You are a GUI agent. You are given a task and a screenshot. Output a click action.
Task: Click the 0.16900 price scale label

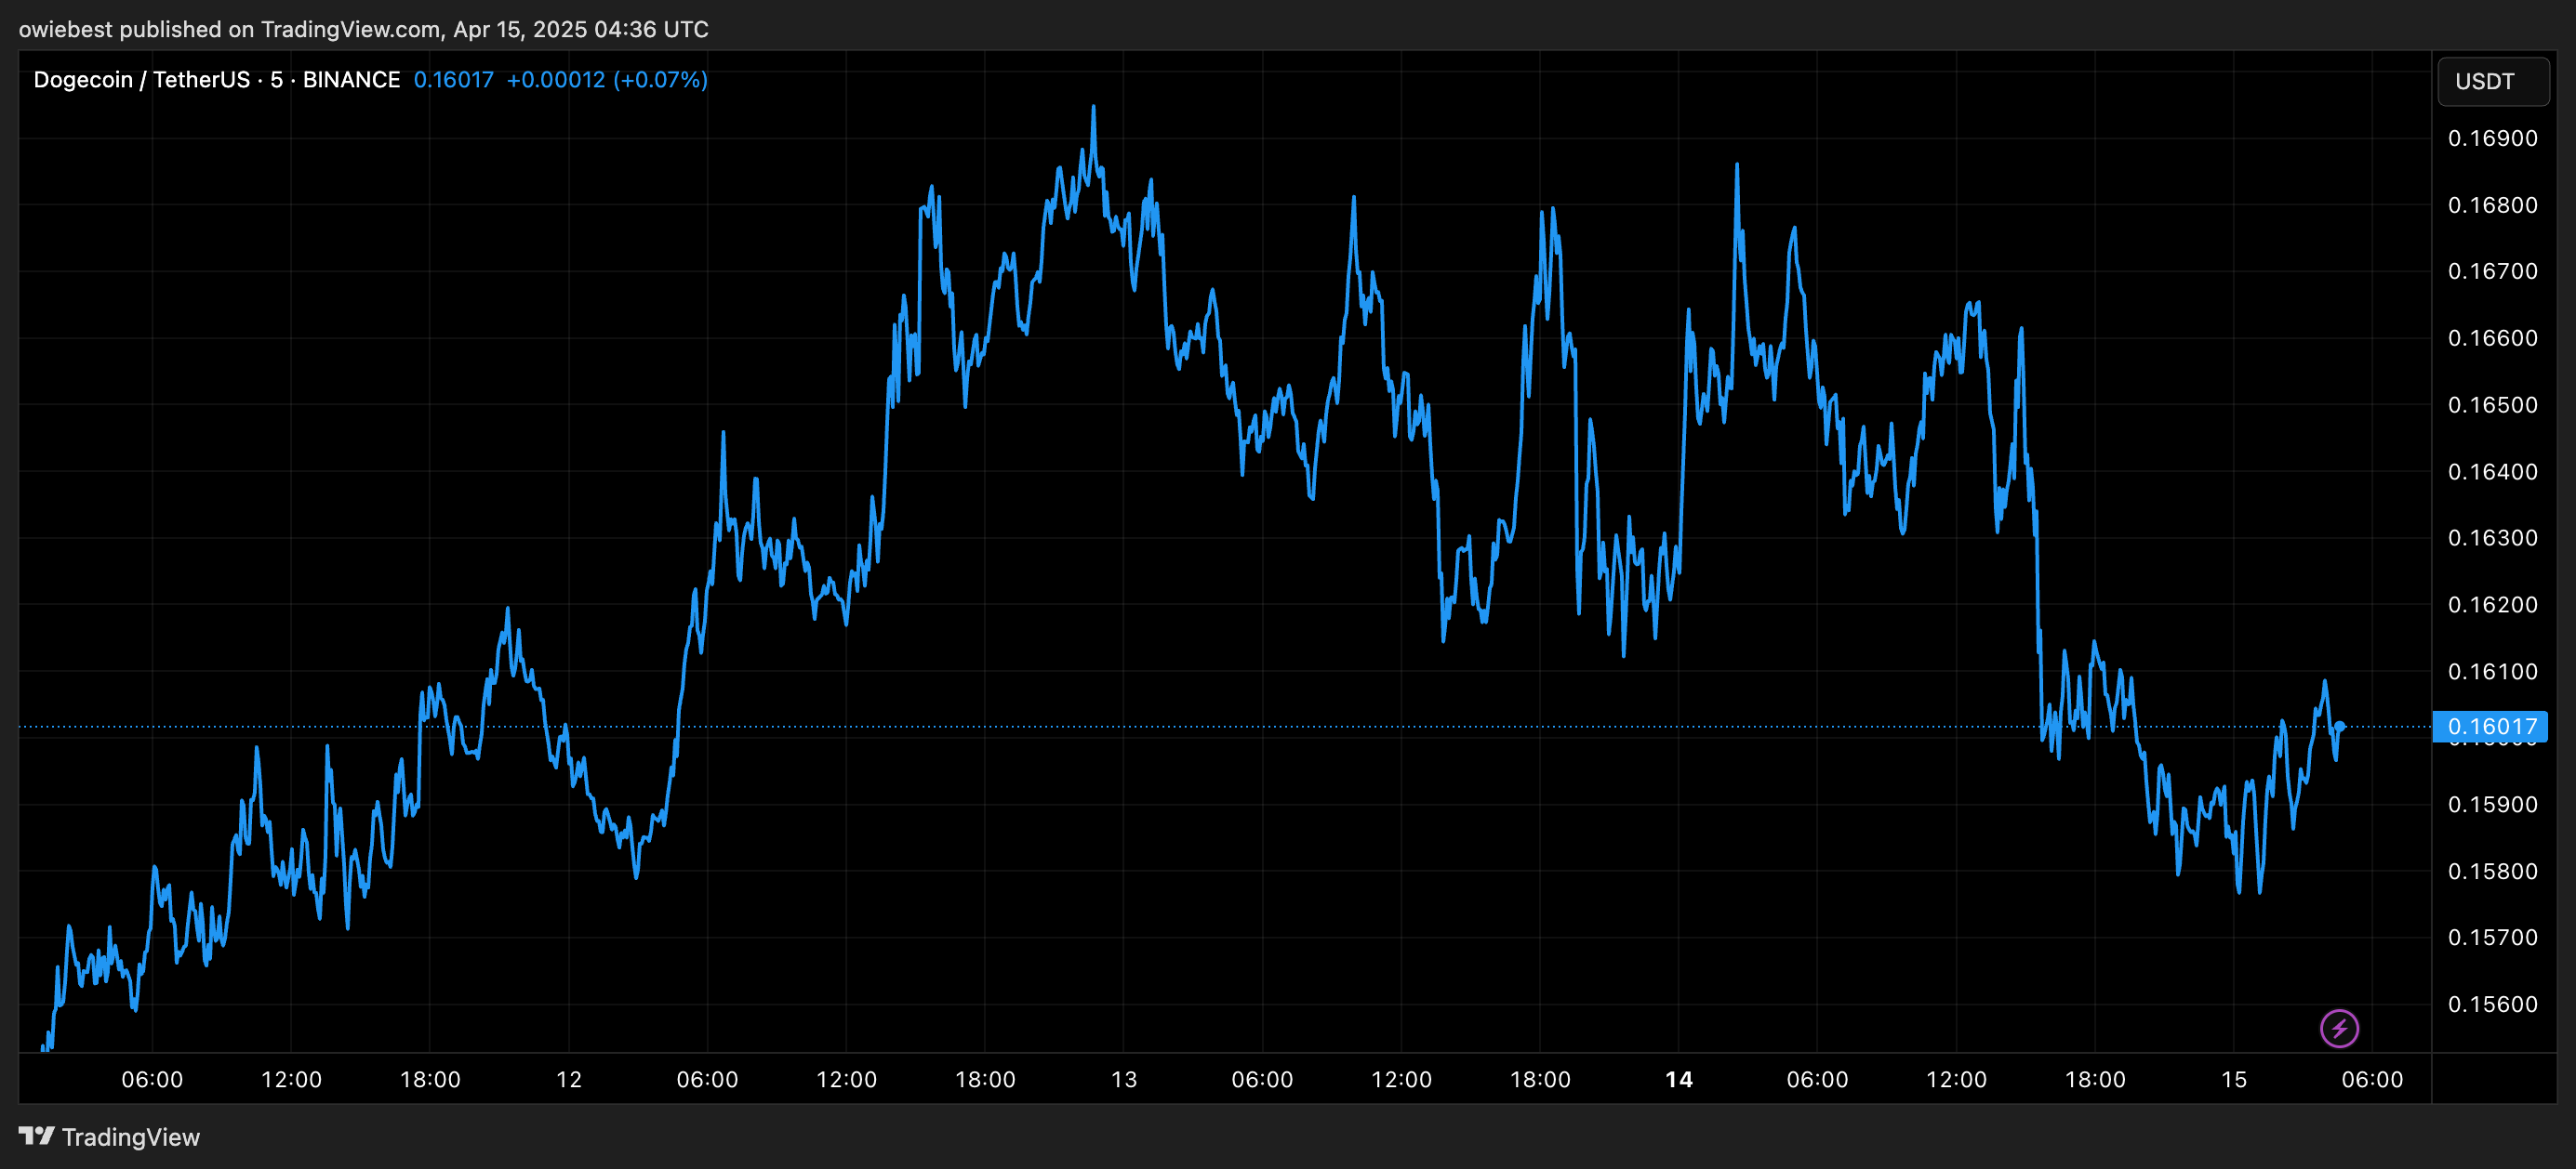point(2492,138)
